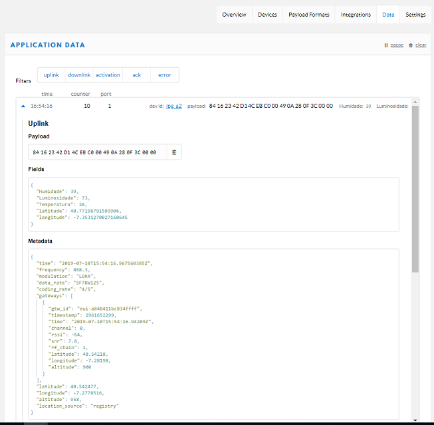Image resolution: width=434 pixels, height=425 pixels.
Task: Open the Integrations tab
Action: [x=356, y=15]
